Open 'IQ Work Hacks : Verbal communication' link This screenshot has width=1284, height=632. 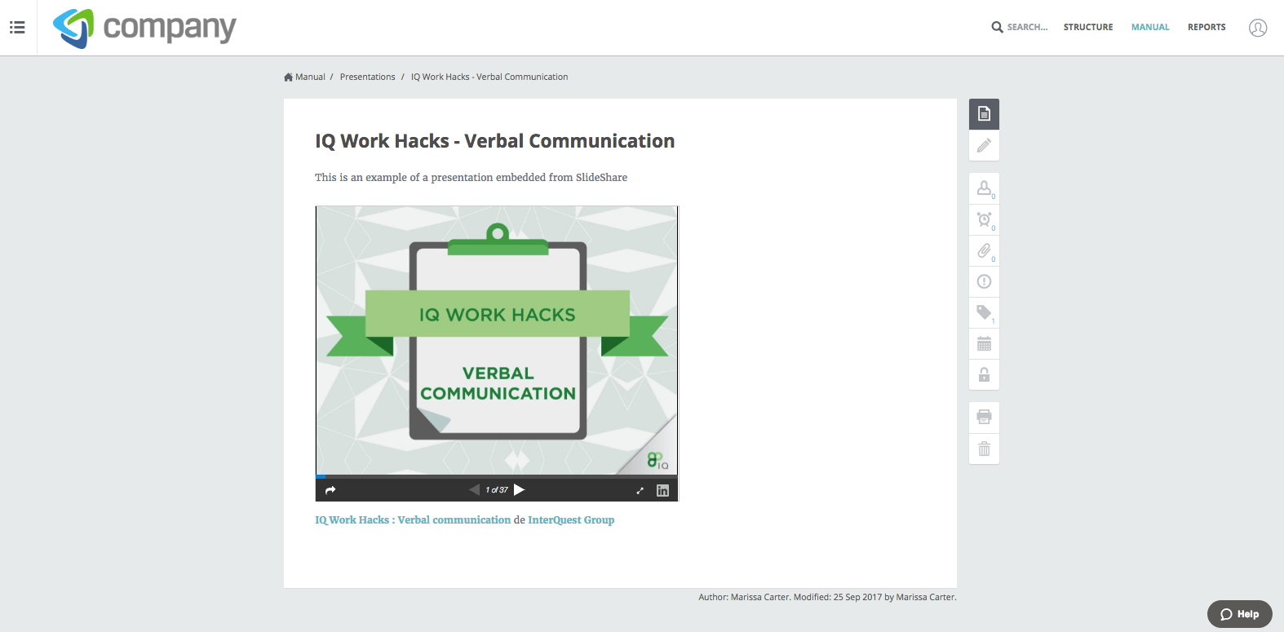tap(413, 519)
